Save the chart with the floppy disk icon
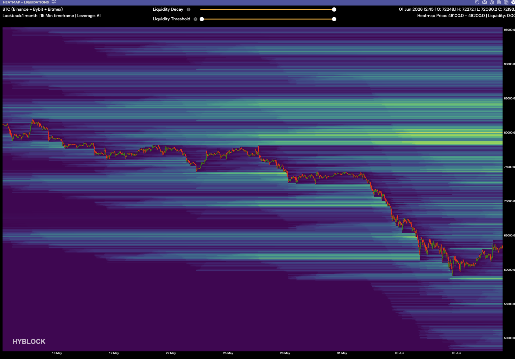The height and width of the screenshot is (359, 515). tap(499, 2)
